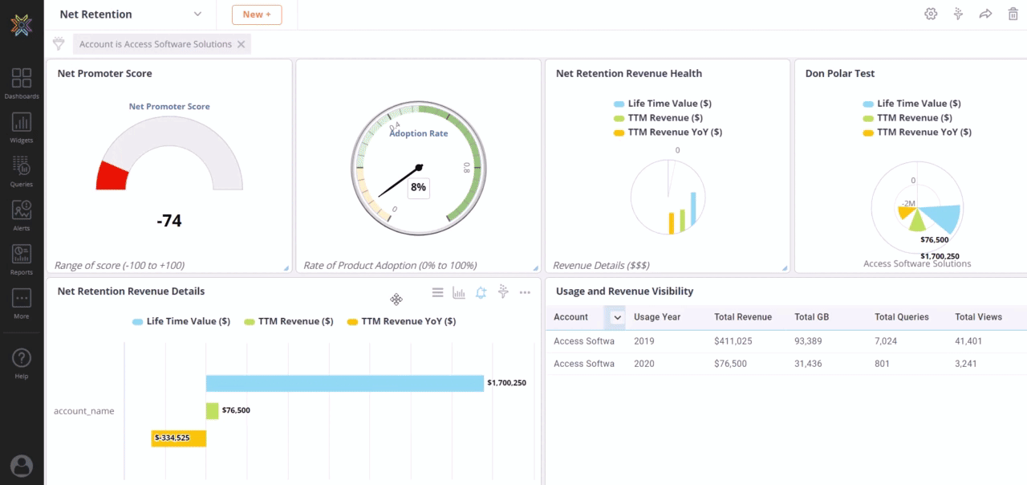Toggle TTM Revenue YoY legend in Net Retention Revenue Details
The width and height of the screenshot is (1027, 485).
(x=401, y=320)
